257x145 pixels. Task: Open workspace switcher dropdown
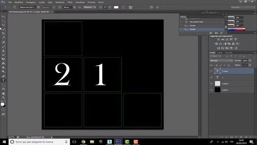(x=243, y=7)
